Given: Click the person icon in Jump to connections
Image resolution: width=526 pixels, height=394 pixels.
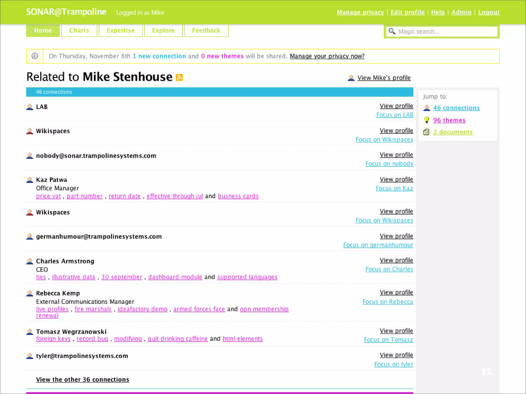Looking at the screenshot, I should click(x=426, y=108).
